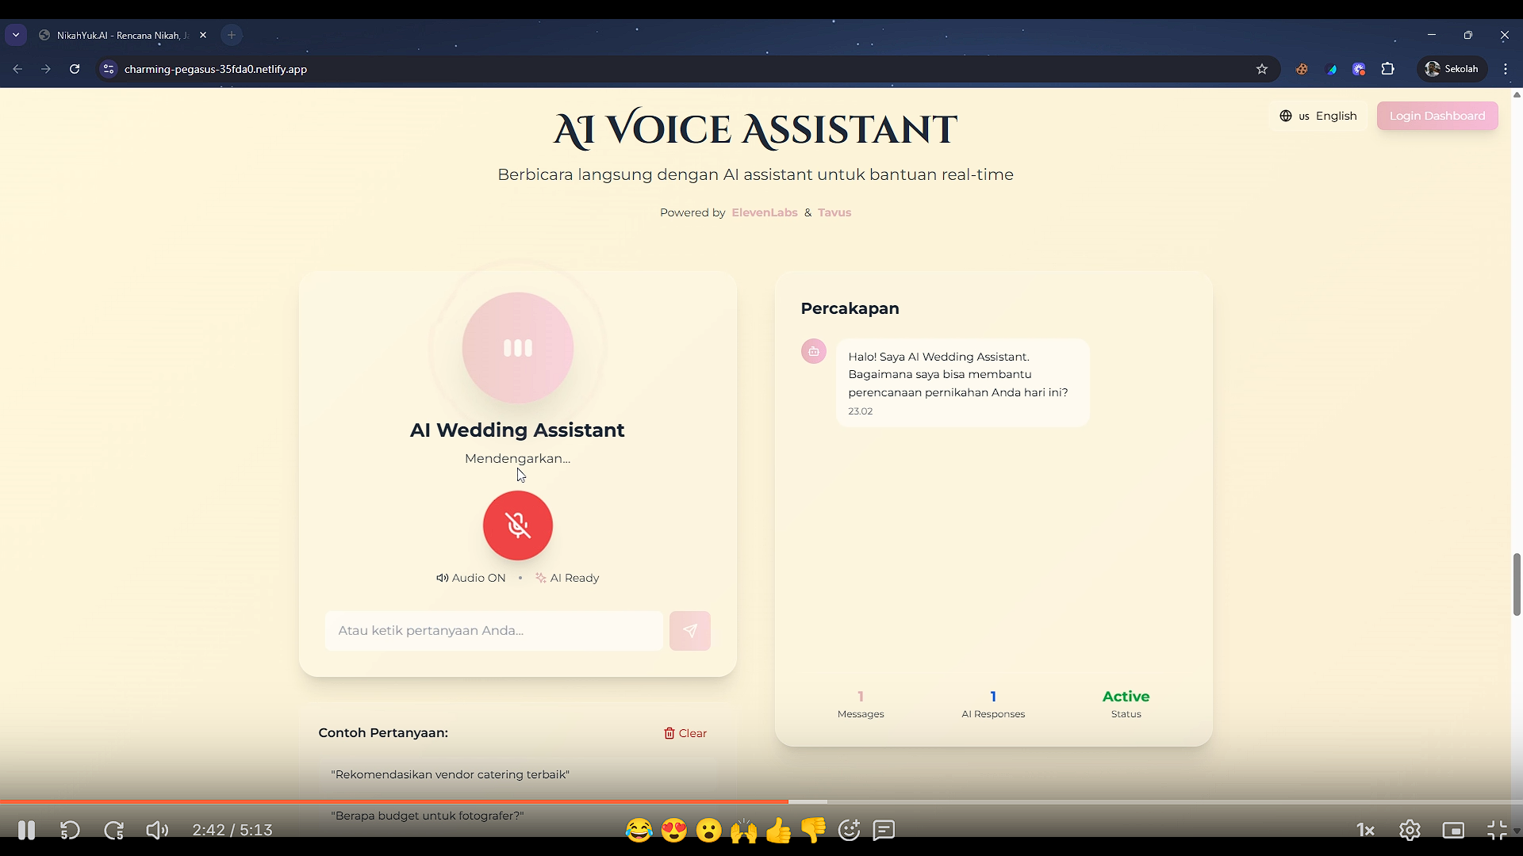Pause the video playback
1523x856 pixels.
click(26, 830)
